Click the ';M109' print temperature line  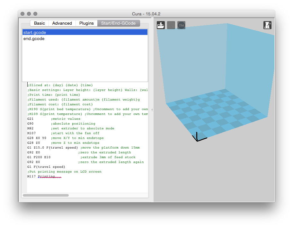[x=87, y=114]
